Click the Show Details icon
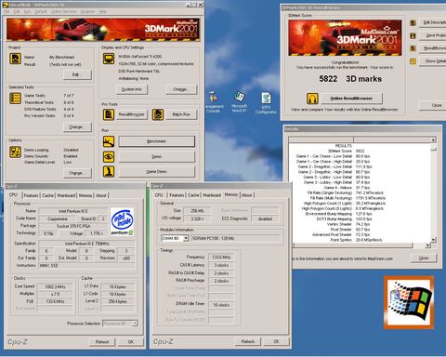The width and height of the screenshot is (446, 357). click(413, 61)
